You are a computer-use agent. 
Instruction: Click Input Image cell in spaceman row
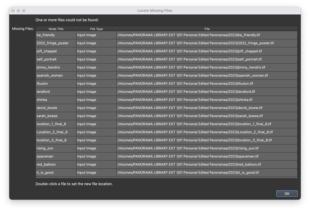tap(96, 156)
